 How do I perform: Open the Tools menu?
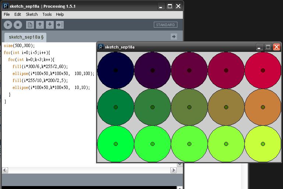(47, 14)
